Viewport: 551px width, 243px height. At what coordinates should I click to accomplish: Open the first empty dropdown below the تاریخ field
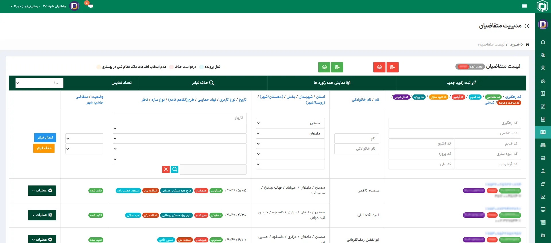coord(180,128)
